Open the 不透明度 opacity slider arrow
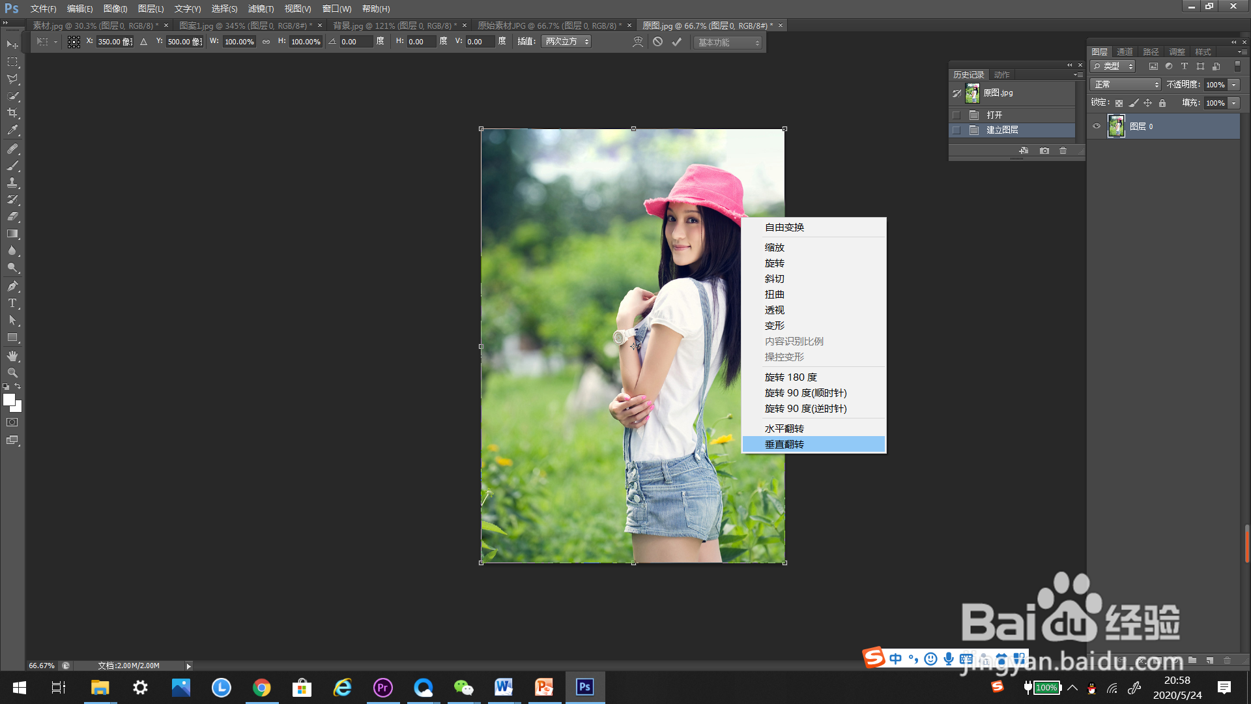This screenshot has height=704, width=1251. pyautogui.click(x=1234, y=85)
